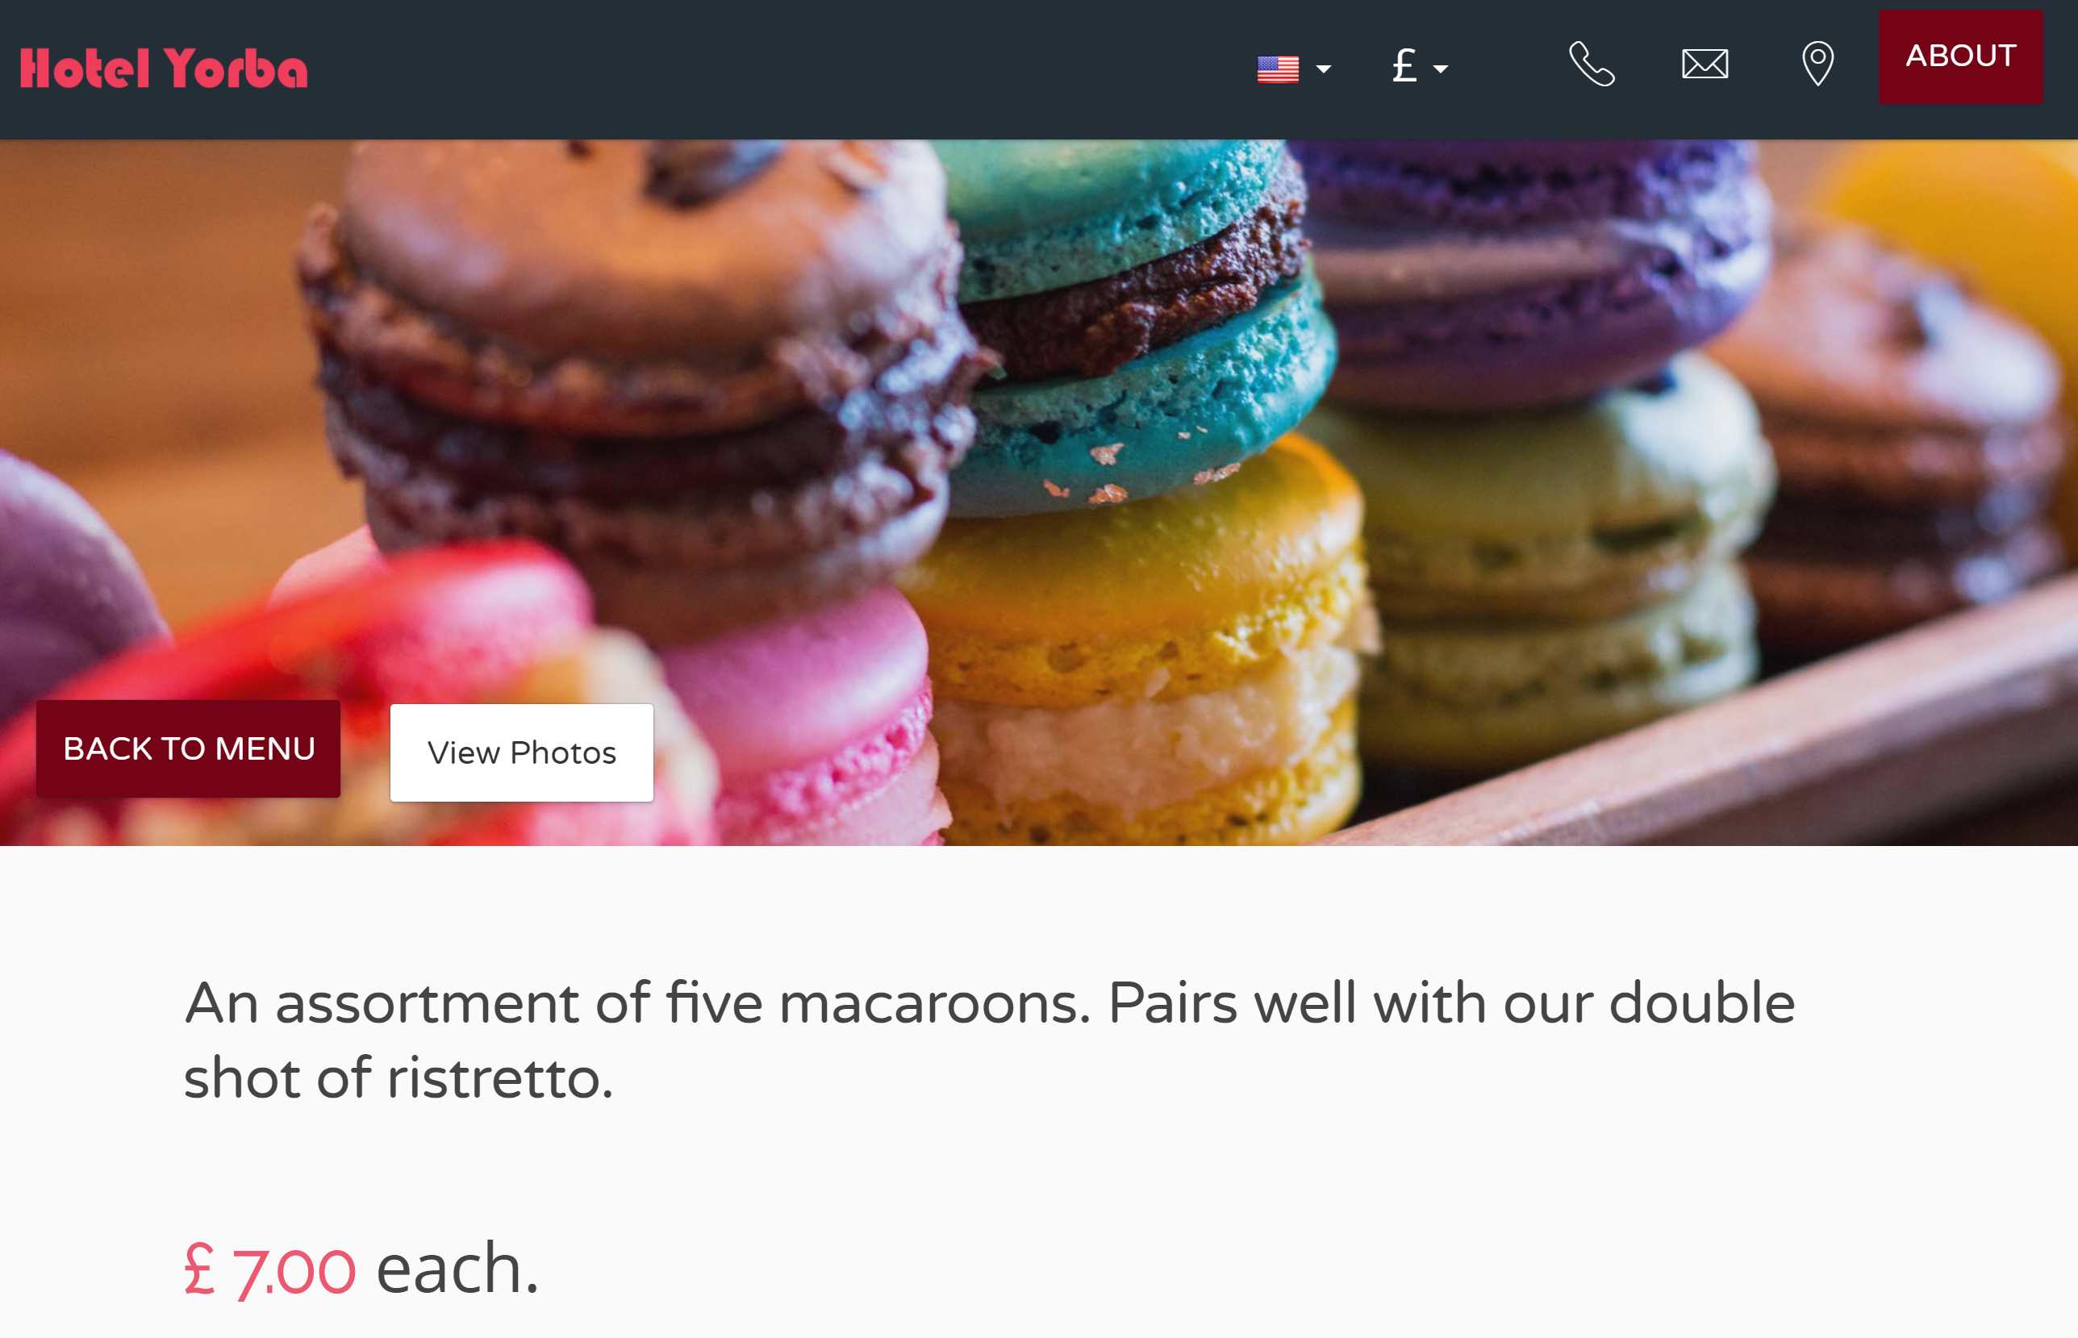The image size is (2078, 1338).
Task: Click BACK TO MENU button
Action: click(188, 746)
